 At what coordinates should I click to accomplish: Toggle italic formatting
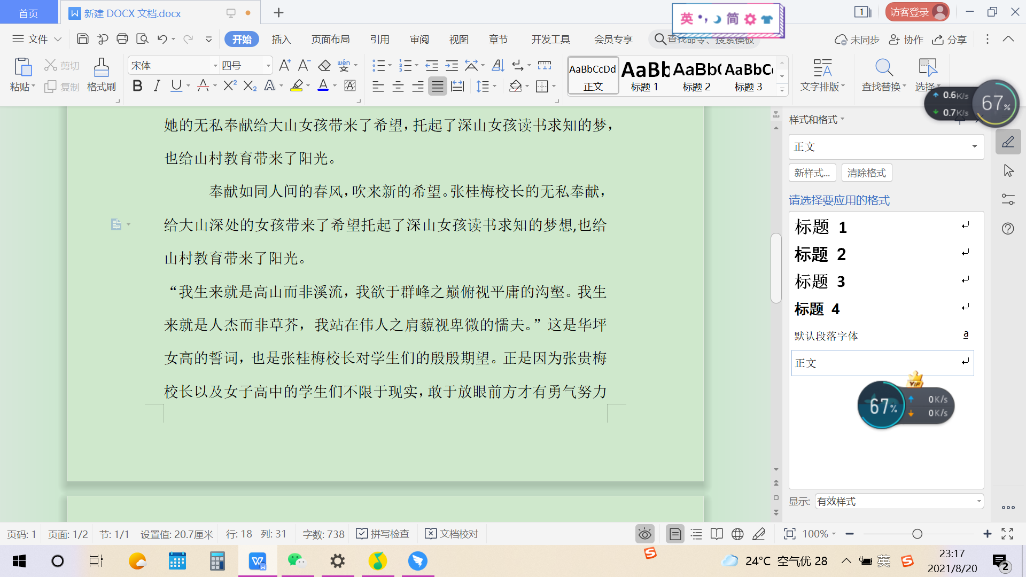pos(157,86)
